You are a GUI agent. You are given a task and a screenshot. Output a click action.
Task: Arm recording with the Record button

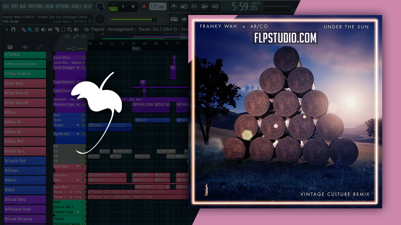point(144,6)
